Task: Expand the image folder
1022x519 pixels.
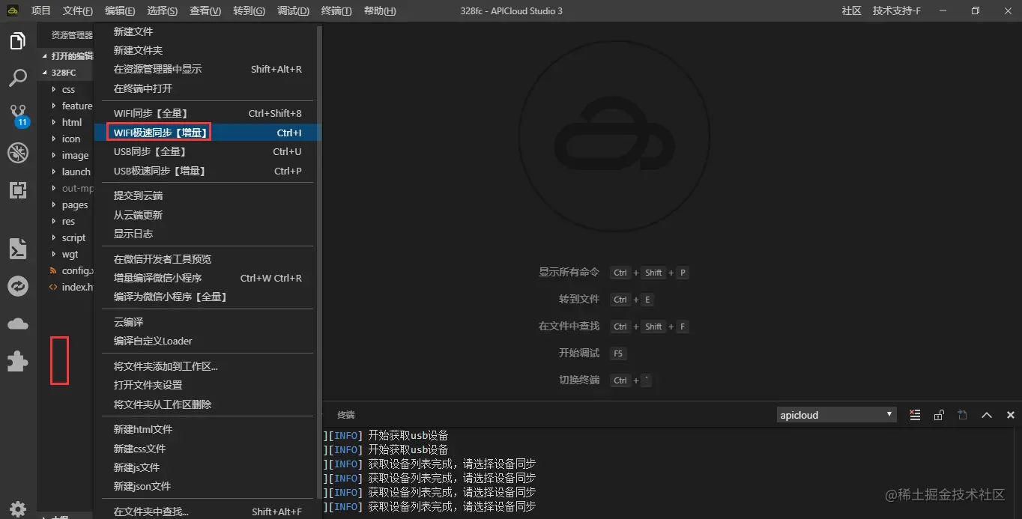Action: pos(75,155)
